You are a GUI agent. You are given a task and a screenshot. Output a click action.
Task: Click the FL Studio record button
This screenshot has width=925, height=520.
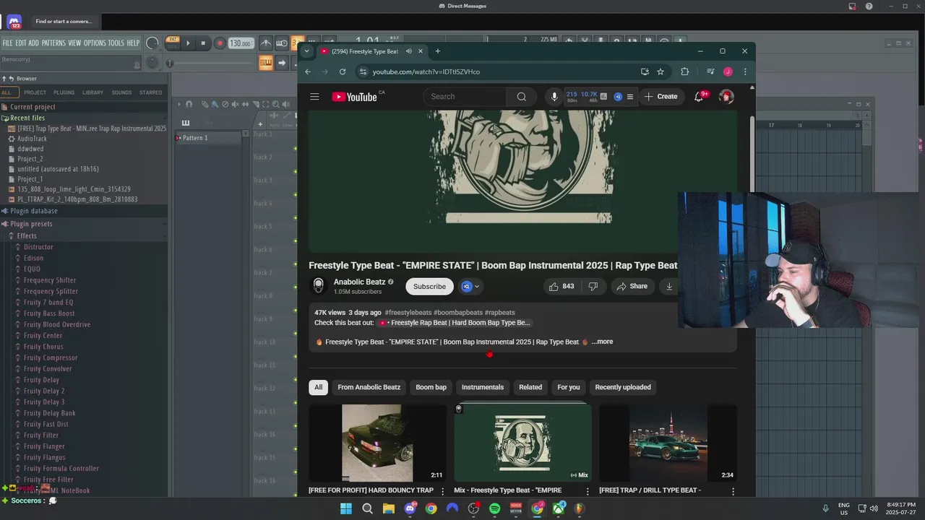point(220,43)
